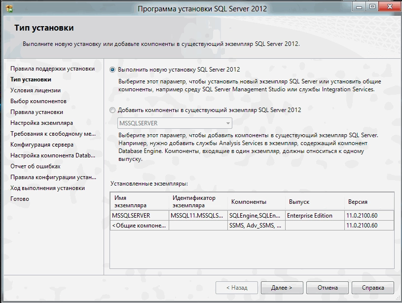Click 'Выпуск' column header
The width and height of the screenshot is (402, 303).
pyautogui.click(x=315, y=201)
